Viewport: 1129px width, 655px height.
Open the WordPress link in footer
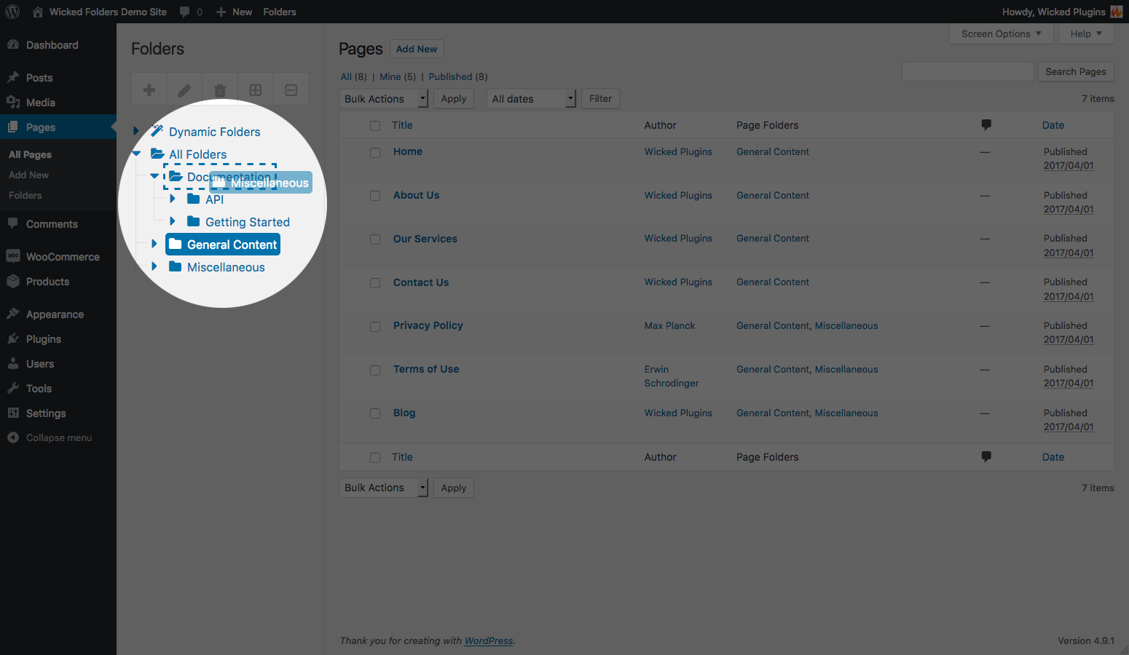tap(489, 640)
